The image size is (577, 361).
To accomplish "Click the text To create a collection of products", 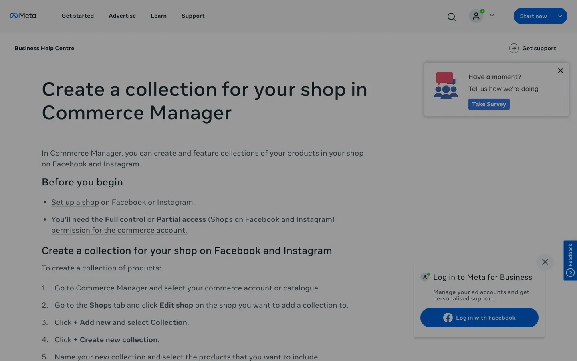I will 101,268.
